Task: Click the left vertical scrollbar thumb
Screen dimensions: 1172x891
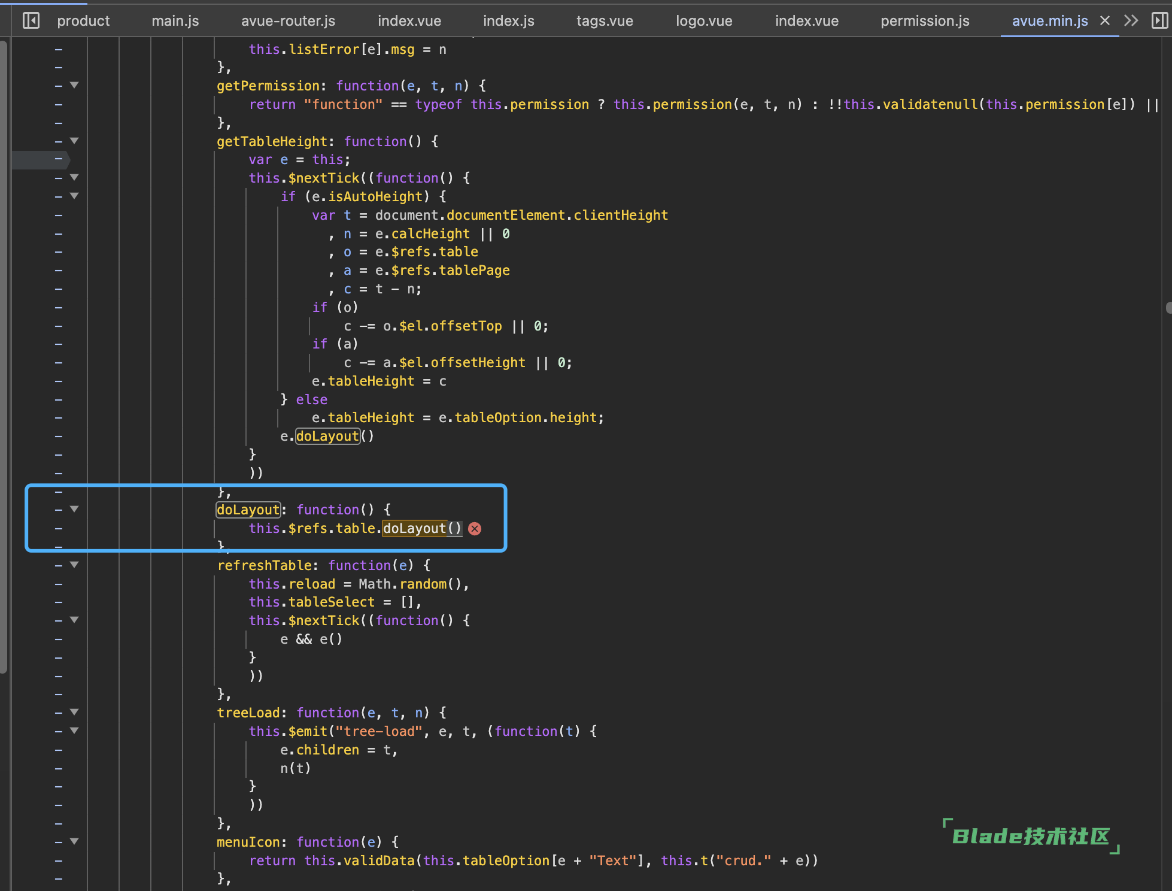Action: pyautogui.click(x=4, y=357)
